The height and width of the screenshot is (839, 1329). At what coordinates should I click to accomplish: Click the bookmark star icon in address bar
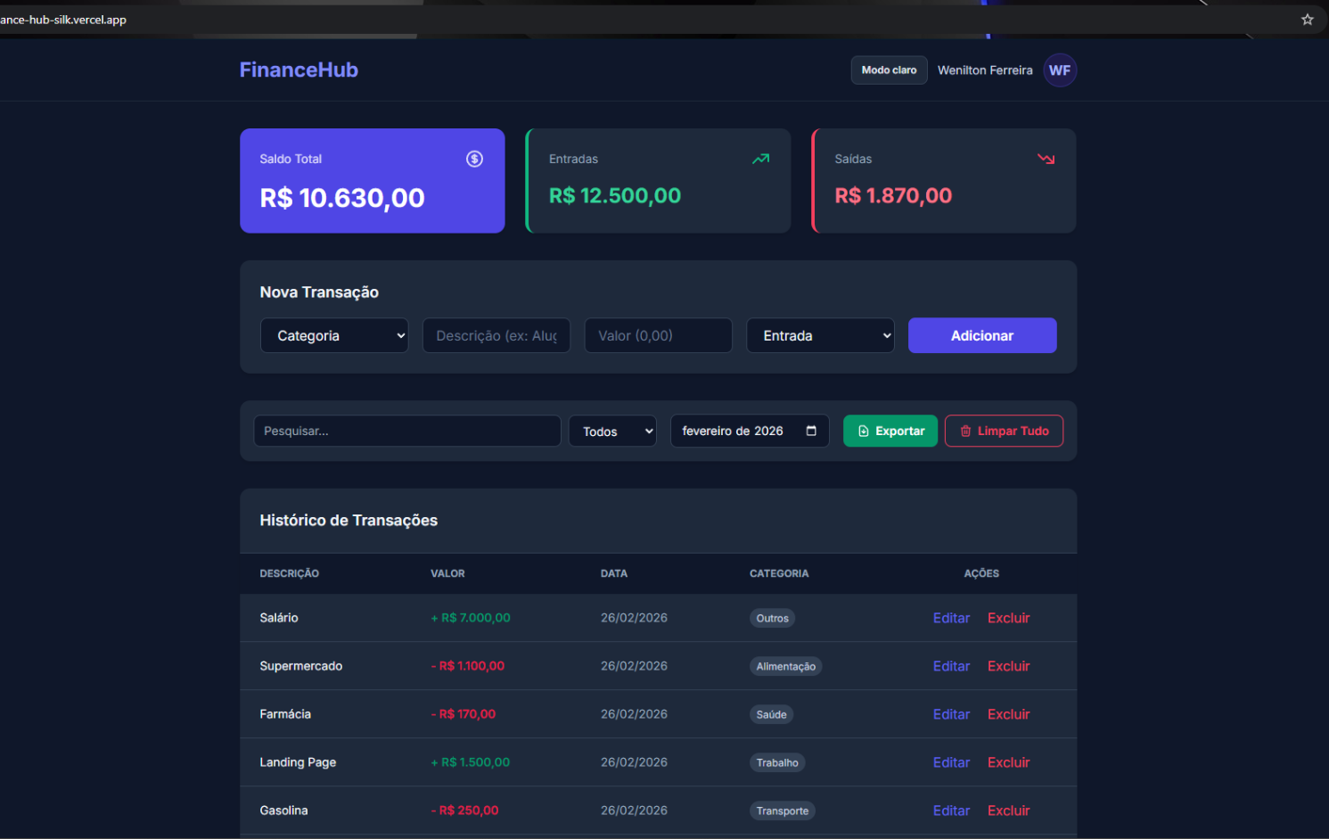click(1307, 20)
